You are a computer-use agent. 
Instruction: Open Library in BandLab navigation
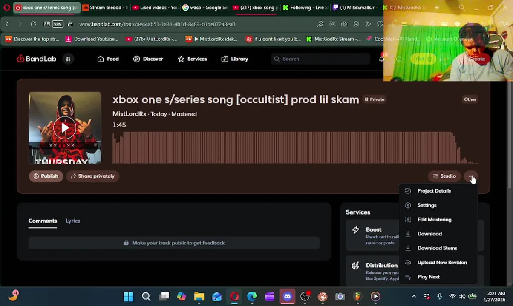[235, 59]
